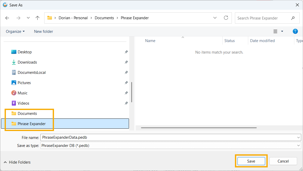The image size is (303, 171).
Task: Open the Organize menu
Action: (15, 31)
